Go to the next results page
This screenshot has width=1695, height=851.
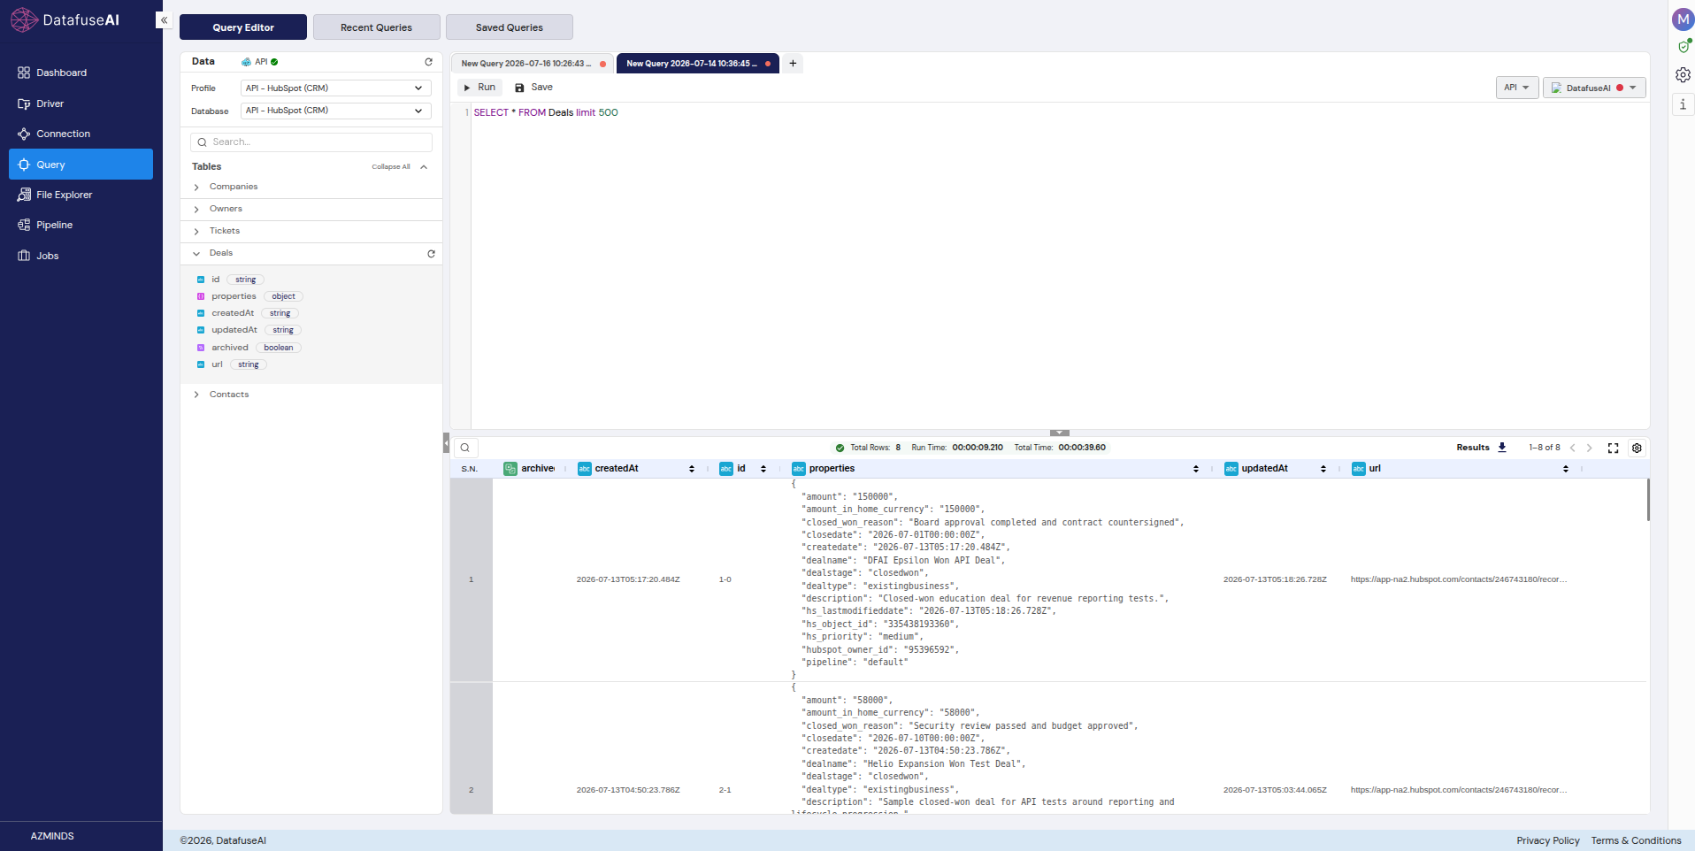click(x=1590, y=448)
